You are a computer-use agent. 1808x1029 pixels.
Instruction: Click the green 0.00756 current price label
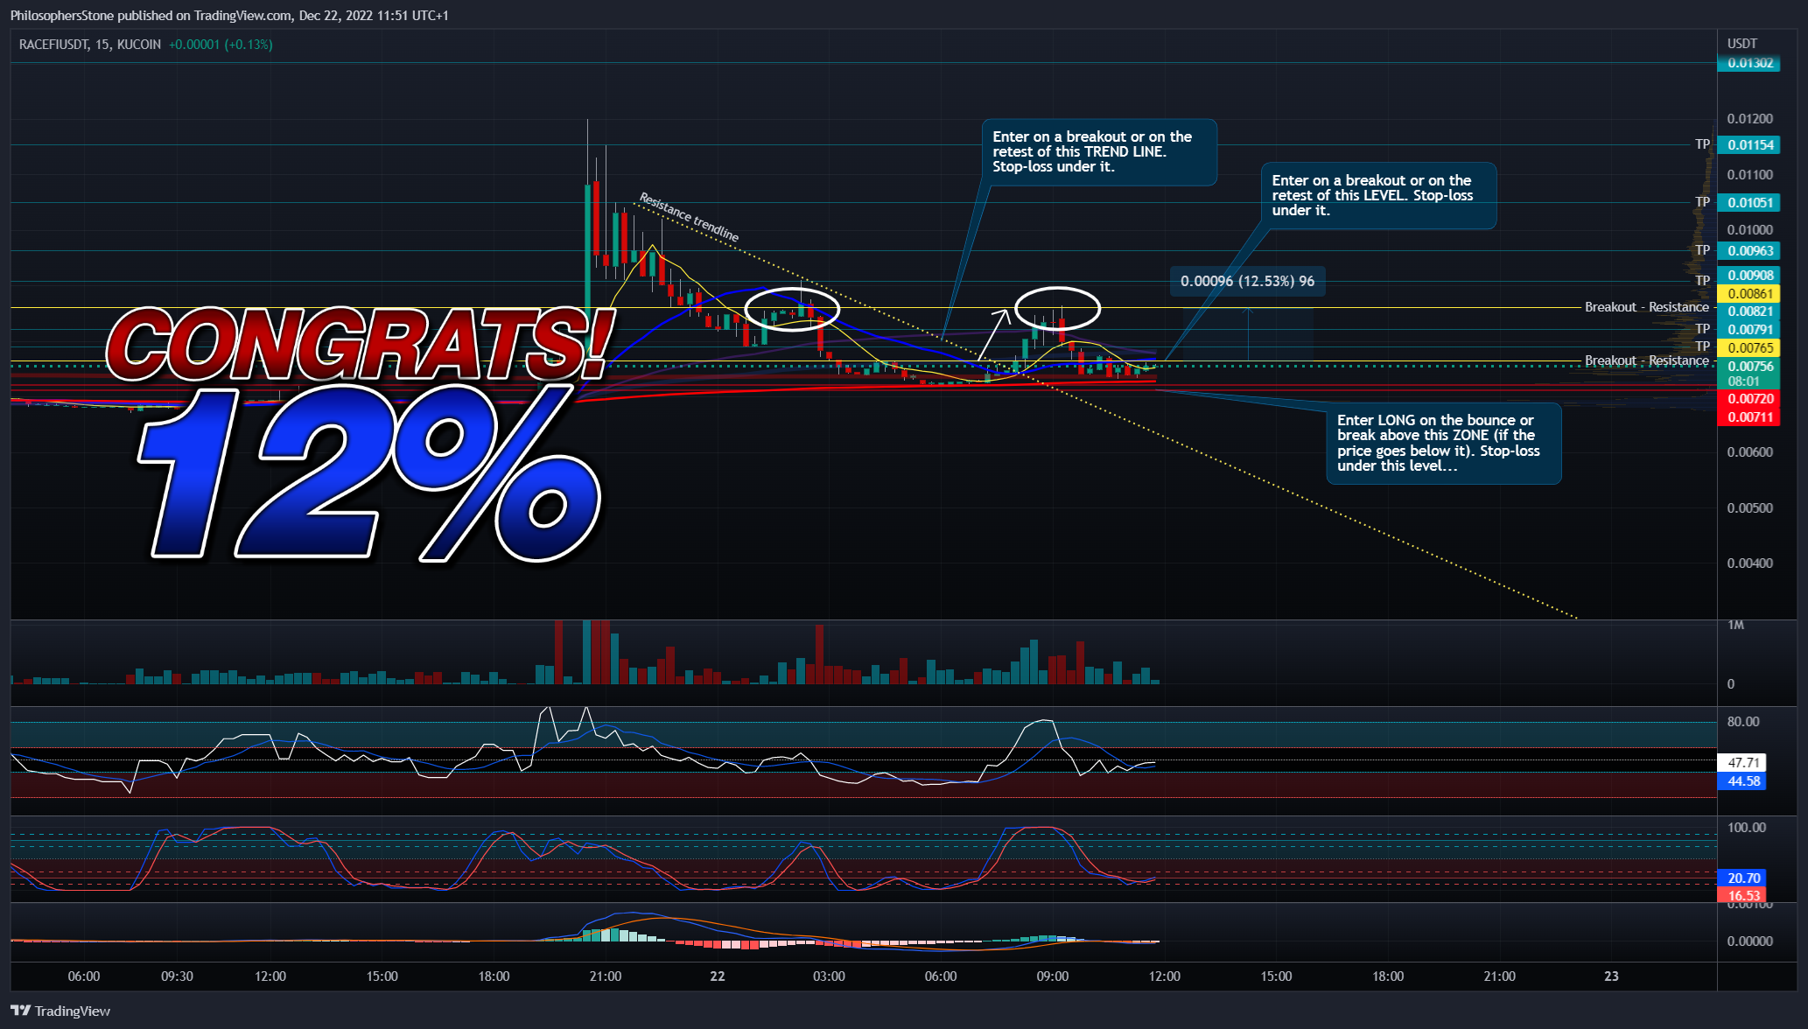[1748, 367]
